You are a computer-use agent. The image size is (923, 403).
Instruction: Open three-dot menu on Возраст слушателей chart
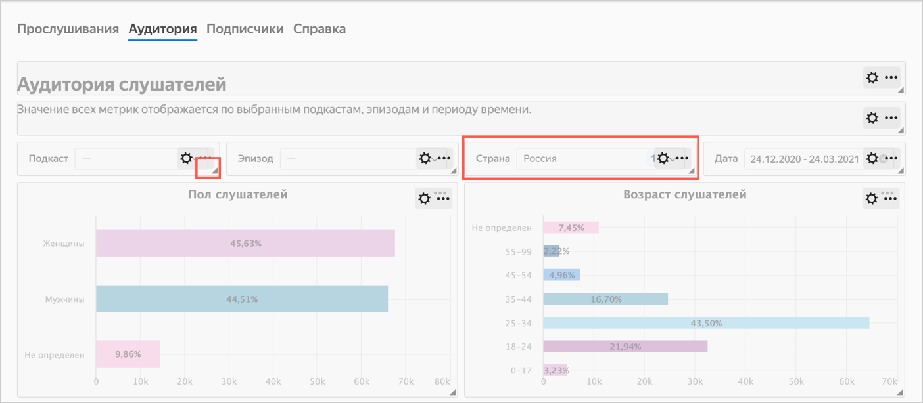pos(891,198)
